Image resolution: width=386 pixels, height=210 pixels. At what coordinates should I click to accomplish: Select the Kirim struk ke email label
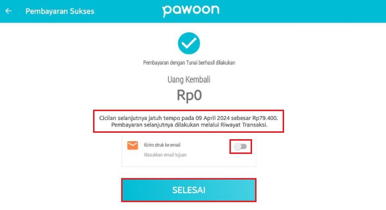(162, 145)
